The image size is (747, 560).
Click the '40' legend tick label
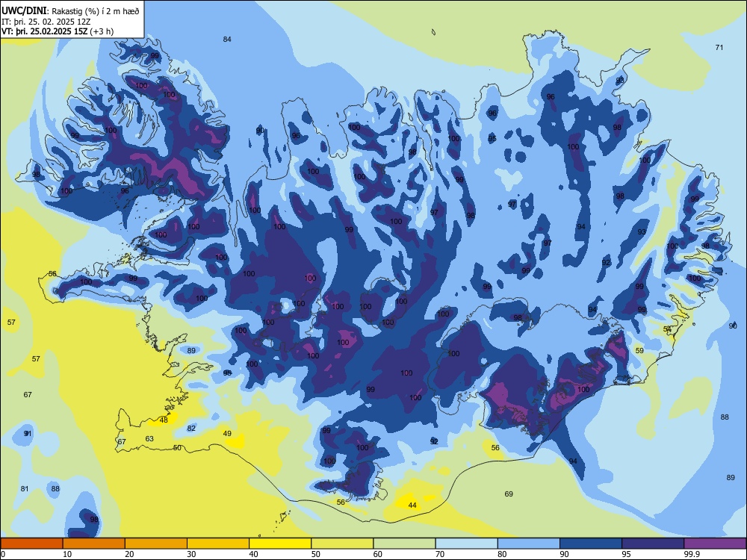254,554
